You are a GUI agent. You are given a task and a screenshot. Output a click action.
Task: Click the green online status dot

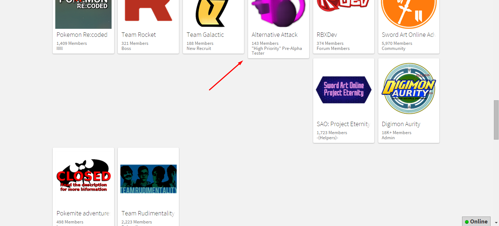[x=467, y=222]
